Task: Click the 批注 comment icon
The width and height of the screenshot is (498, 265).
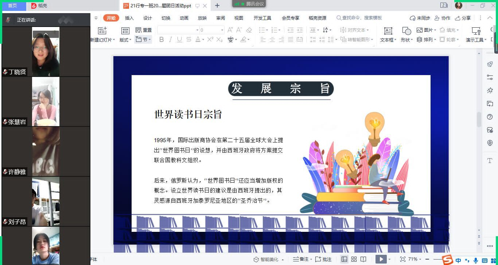Action: [323, 259]
